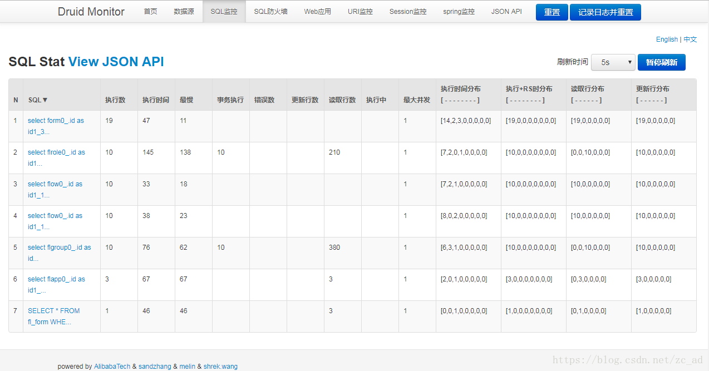Sort table by 执行中 column

coord(376,100)
